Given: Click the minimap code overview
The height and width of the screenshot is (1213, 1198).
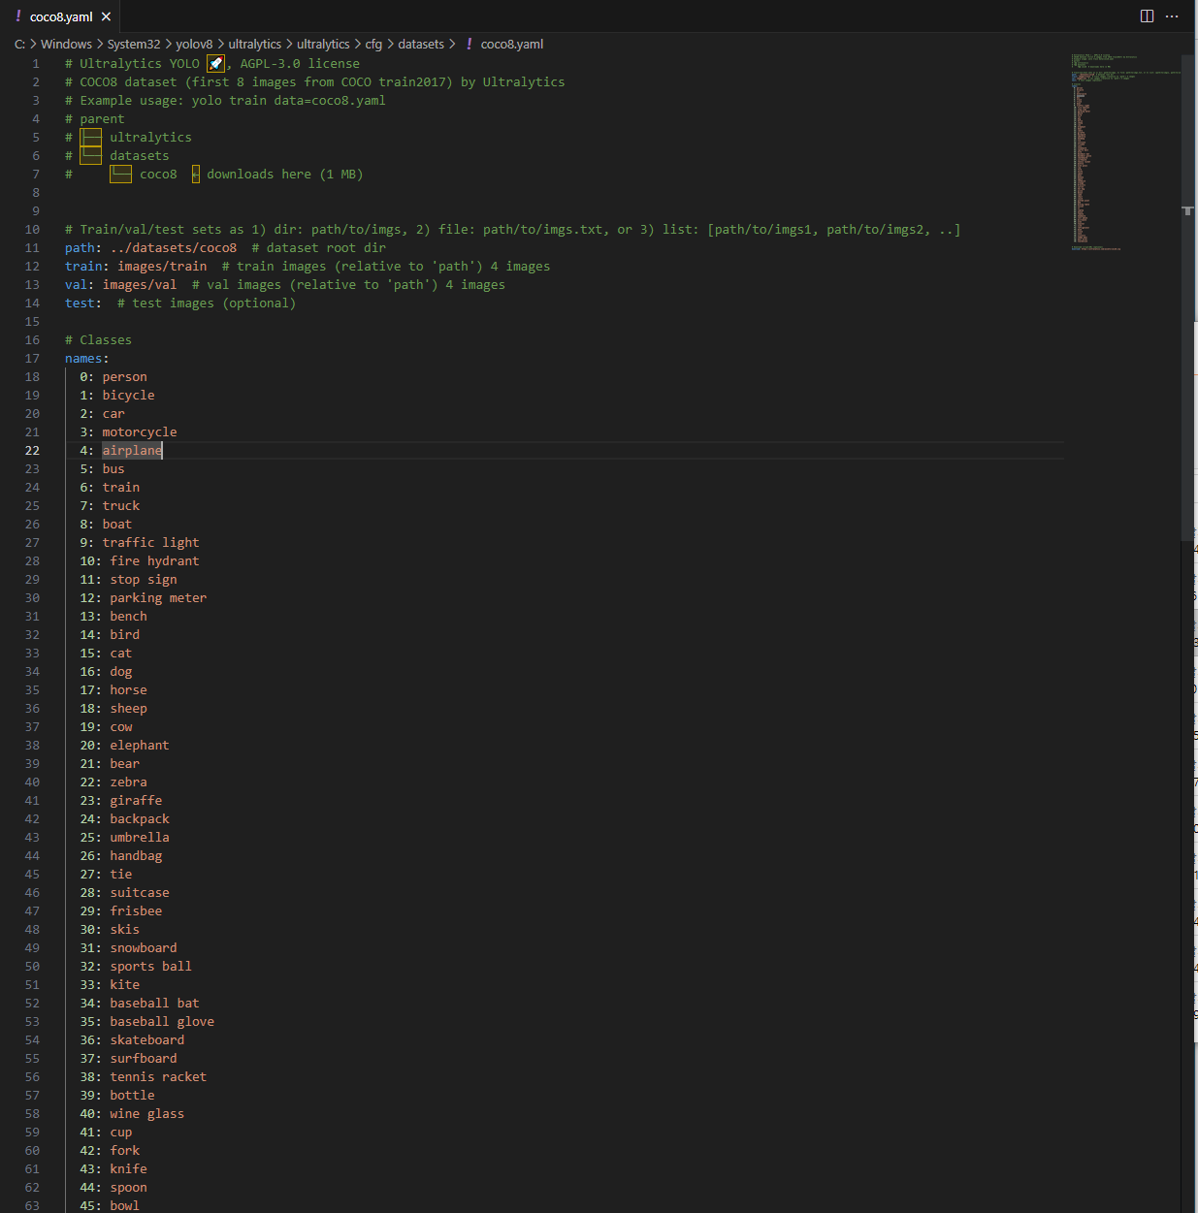Looking at the screenshot, I should point(1125,152).
